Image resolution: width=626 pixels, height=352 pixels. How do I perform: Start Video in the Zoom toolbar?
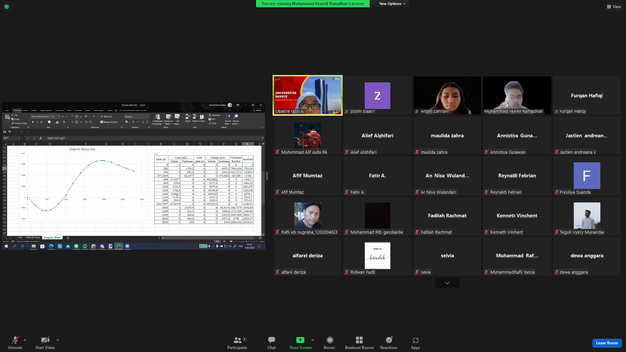click(45, 342)
